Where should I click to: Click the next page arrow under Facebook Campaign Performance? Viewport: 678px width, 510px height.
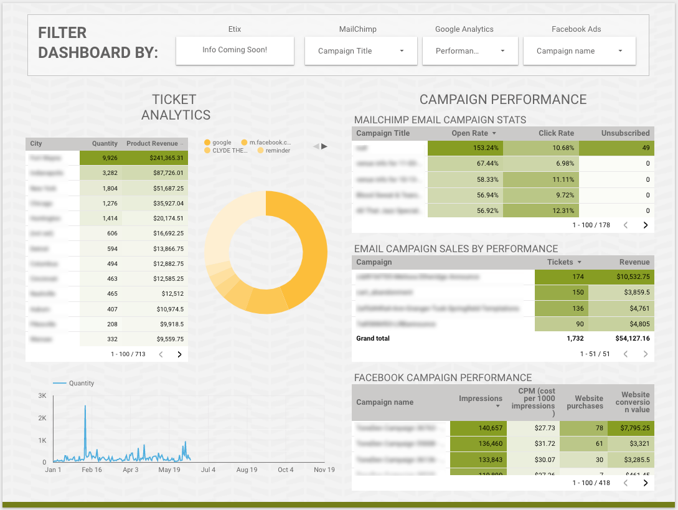tap(646, 483)
